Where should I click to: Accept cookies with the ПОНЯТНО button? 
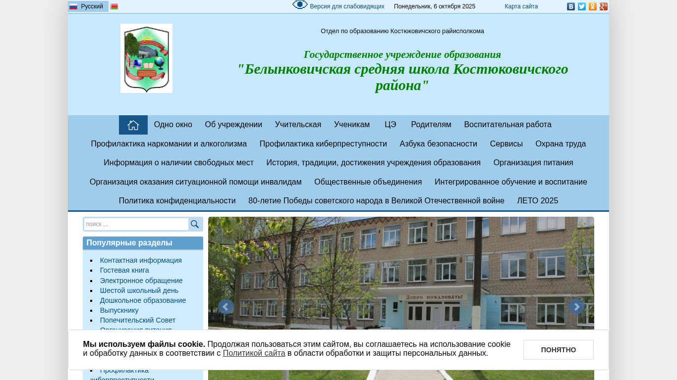coord(559,350)
